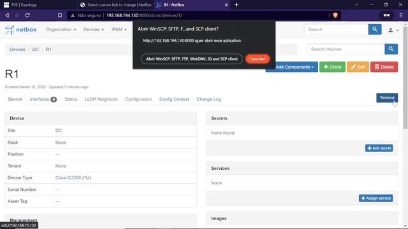Open the Cisco C7200 device type link
This screenshot has height=229, width=408.
(68, 178)
